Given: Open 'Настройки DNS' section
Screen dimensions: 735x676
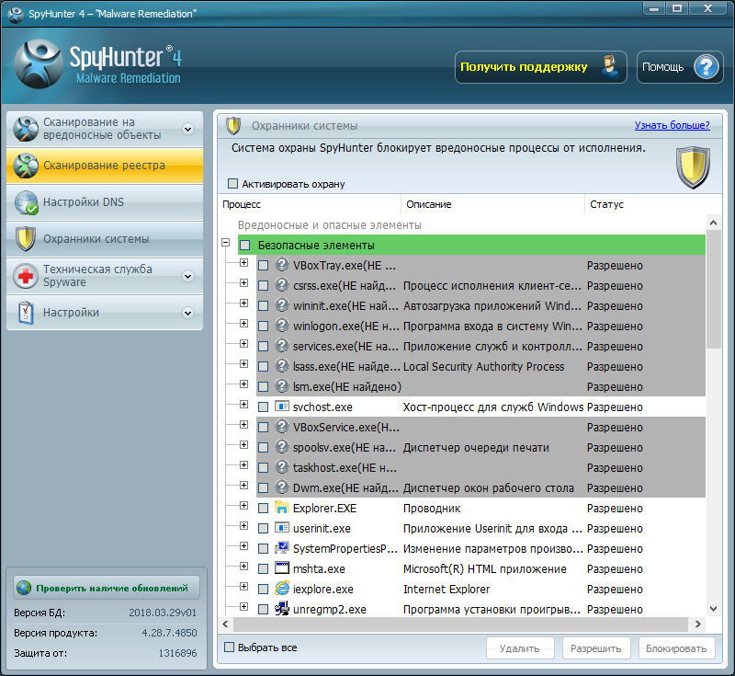Looking at the screenshot, I should 105,202.
